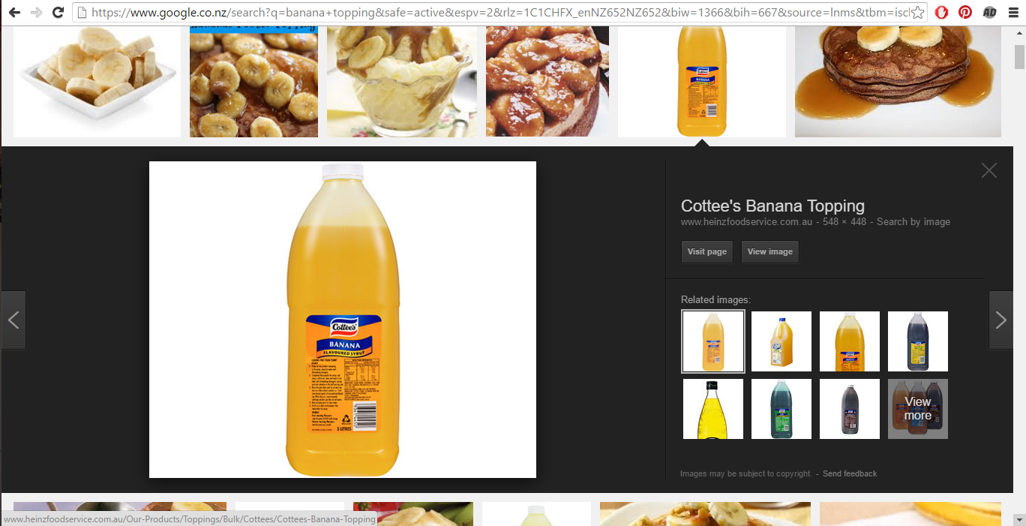
Task: Open the glazed caramel banana cake result
Action: (547, 82)
